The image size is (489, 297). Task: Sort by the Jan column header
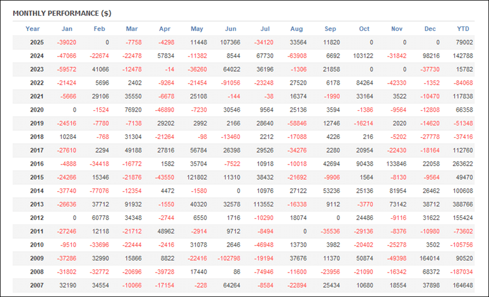click(x=67, y=29)
